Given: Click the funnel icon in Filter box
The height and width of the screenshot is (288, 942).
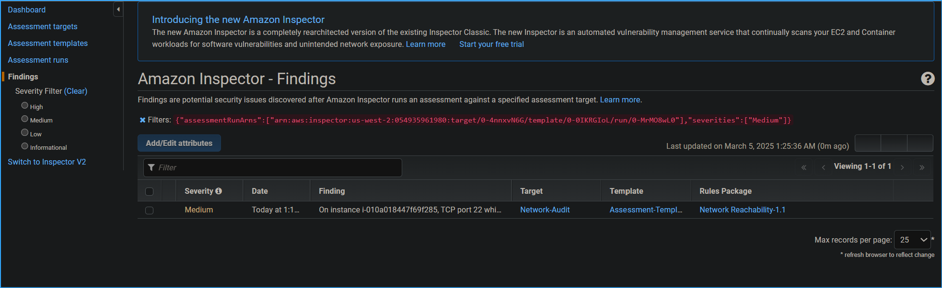Looking at the screenshot, I should [151, 167].
